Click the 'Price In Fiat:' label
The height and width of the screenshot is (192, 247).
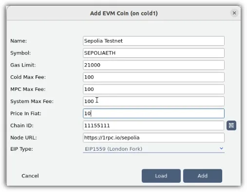[x=26, y=113]
